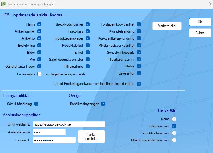This screenshot has height=153, width=213.
Task: Uncheck Behåll radbrytningar checkbox
Action: coord(103,104)
